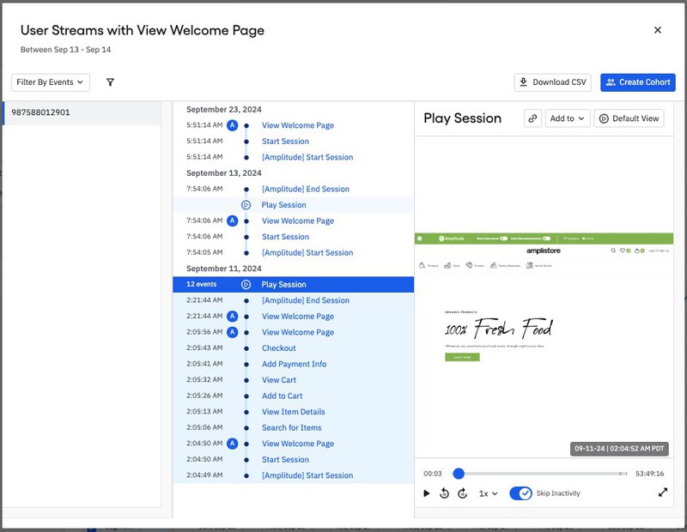Close the User Streams dialog

658,30
